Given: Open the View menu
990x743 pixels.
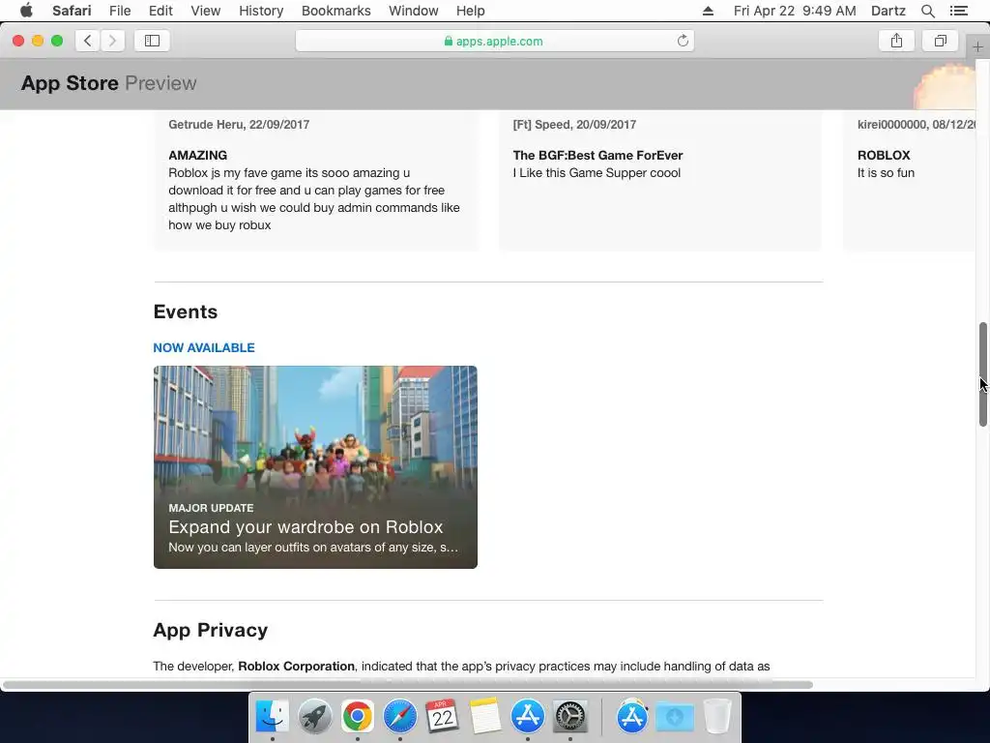Looking at the screenshot, I should (x=206, y=11).
